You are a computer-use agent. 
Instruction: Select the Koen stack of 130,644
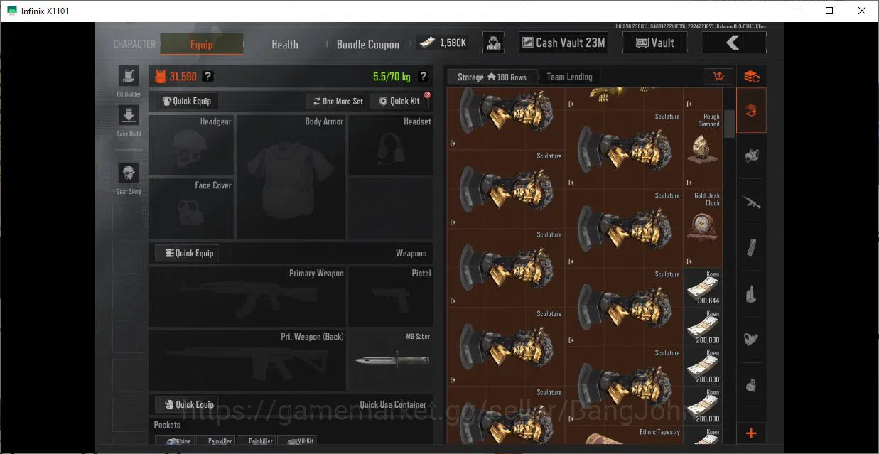[x=703, y=287]
